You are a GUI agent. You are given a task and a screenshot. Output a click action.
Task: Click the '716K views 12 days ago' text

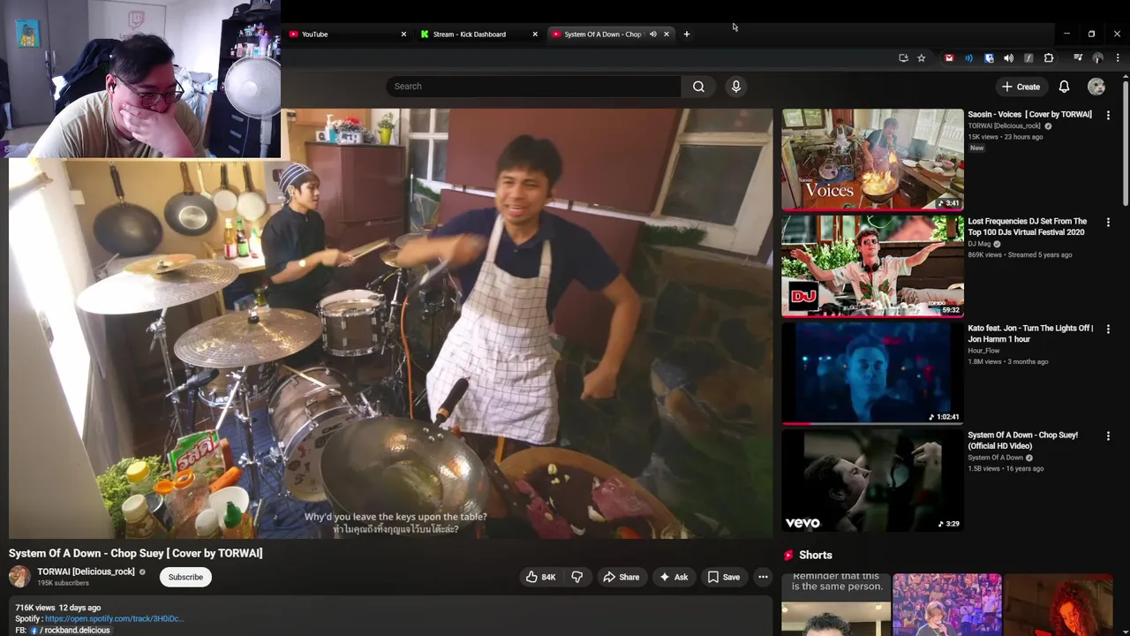pyautogui.click(x=58, y=608)
